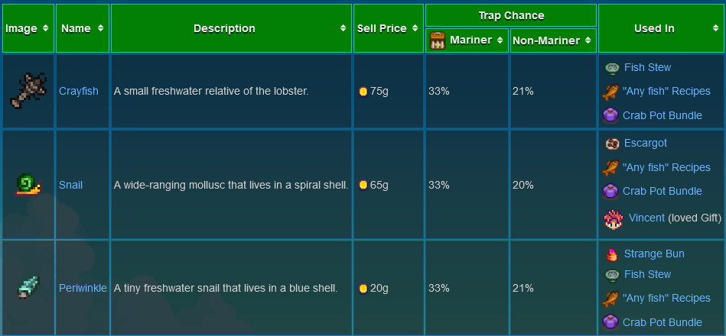
Task: Click the Mariner chest icon in header
Action: click(438, 40)
